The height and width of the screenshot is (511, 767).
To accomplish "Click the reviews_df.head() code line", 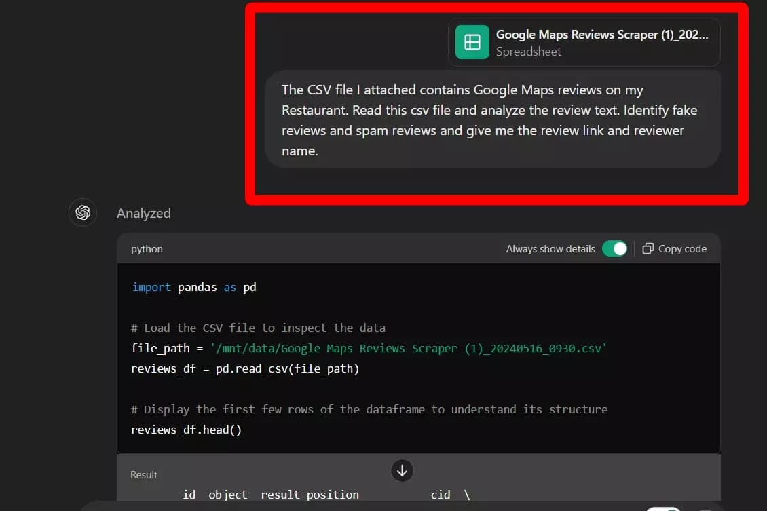I will point(186,429).
